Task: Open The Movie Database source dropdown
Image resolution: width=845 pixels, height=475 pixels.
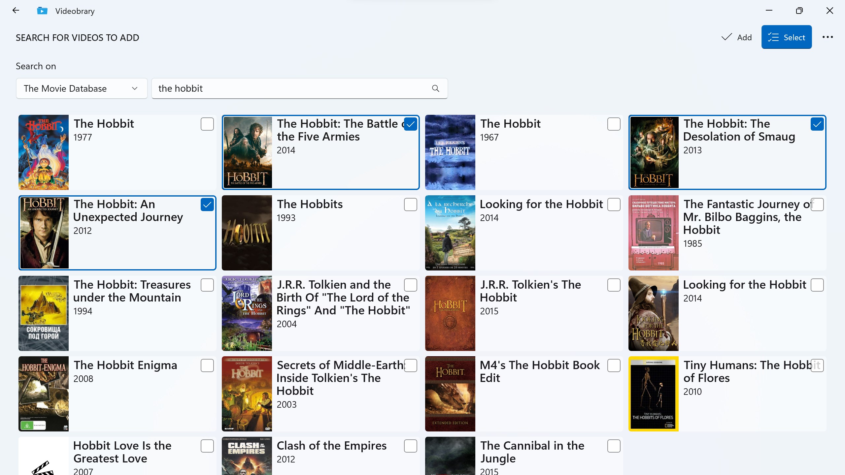Action: [x=81, y=88]
